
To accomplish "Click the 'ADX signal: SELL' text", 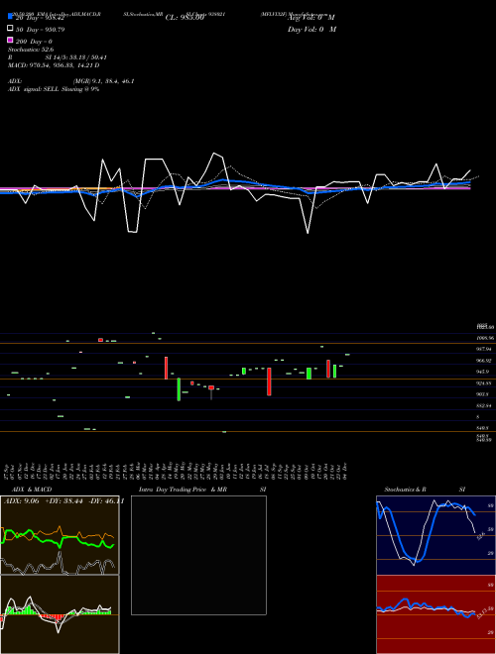I will (x=34, y=89).
